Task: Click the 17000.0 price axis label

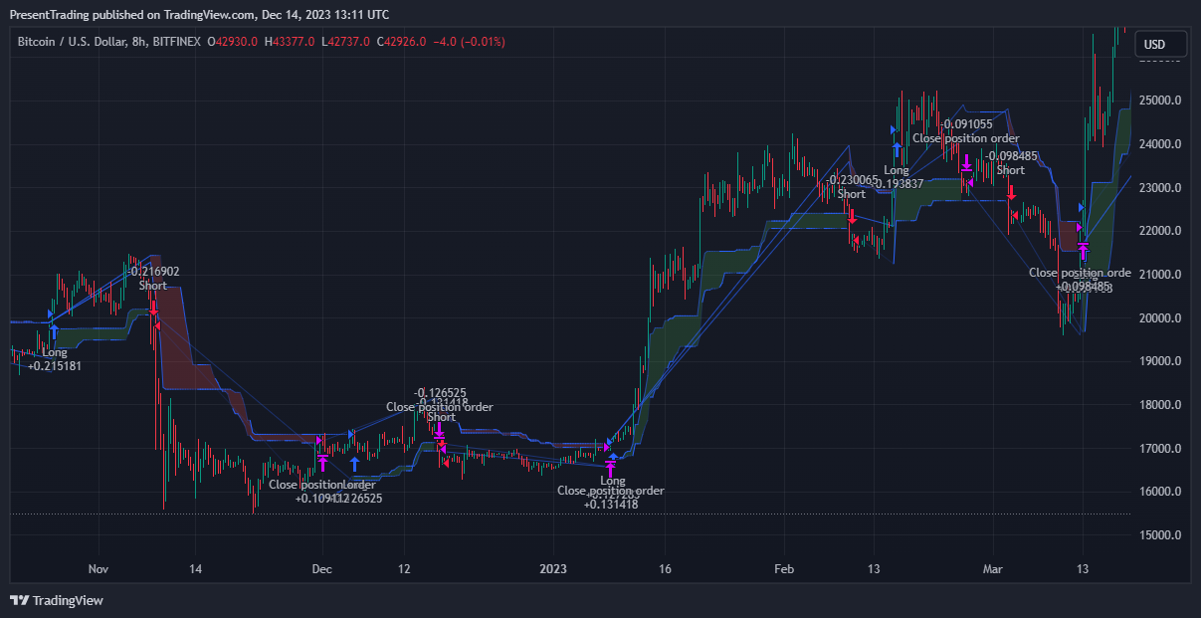Action: click(1160, 449)
